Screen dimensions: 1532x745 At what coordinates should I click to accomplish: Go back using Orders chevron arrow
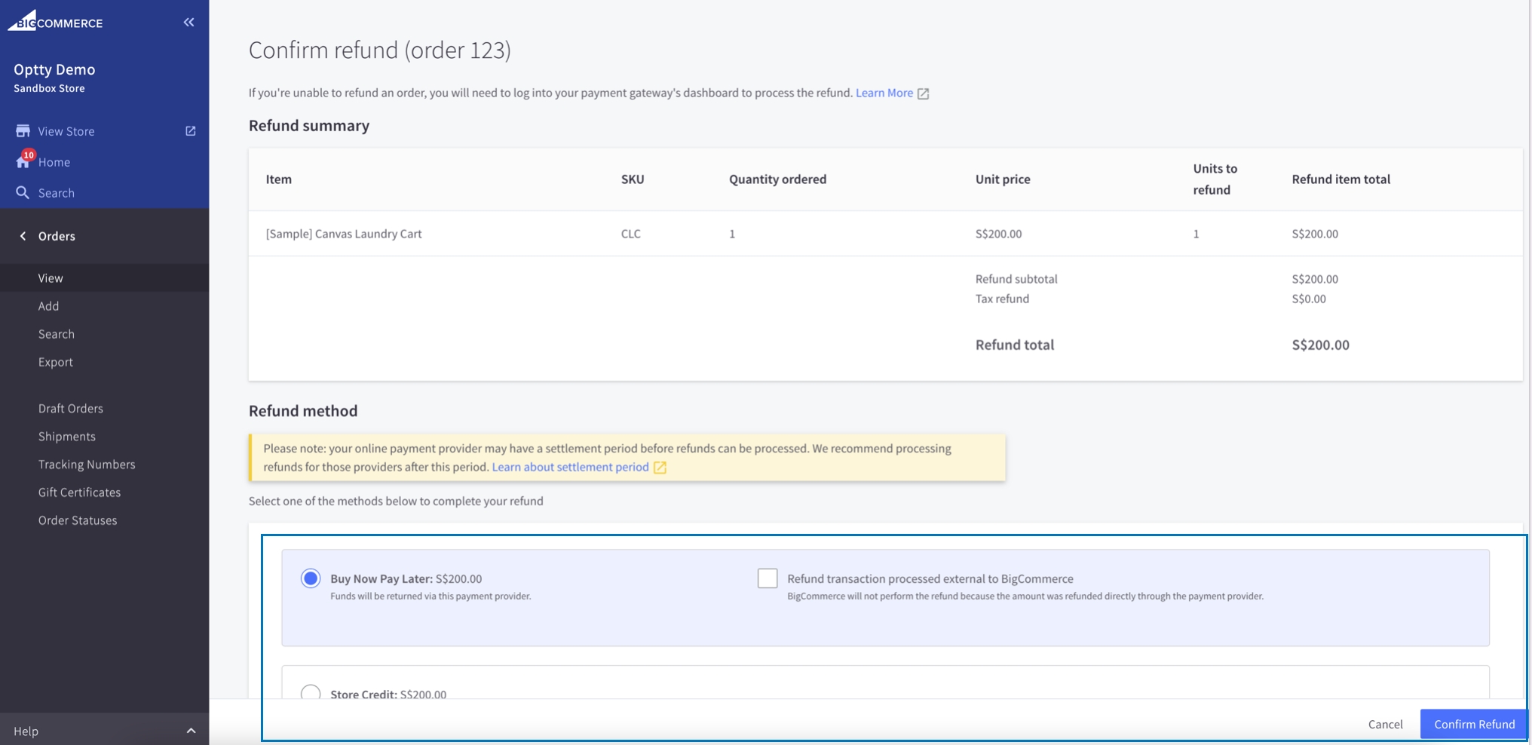coord(23,236)
